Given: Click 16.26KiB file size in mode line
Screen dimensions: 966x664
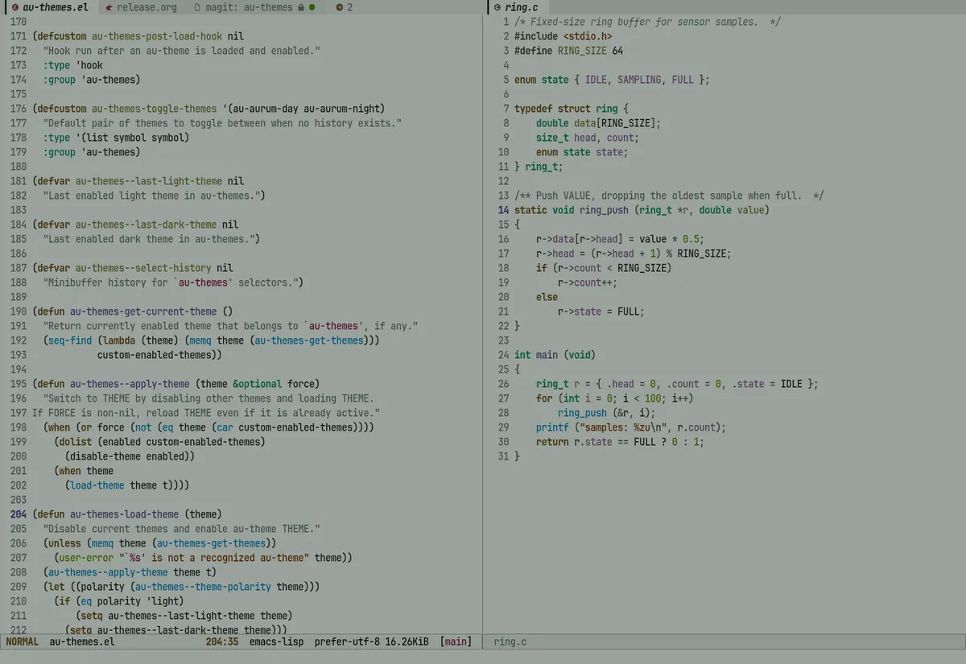Looking at the screenshot, I should click(407, 641).
